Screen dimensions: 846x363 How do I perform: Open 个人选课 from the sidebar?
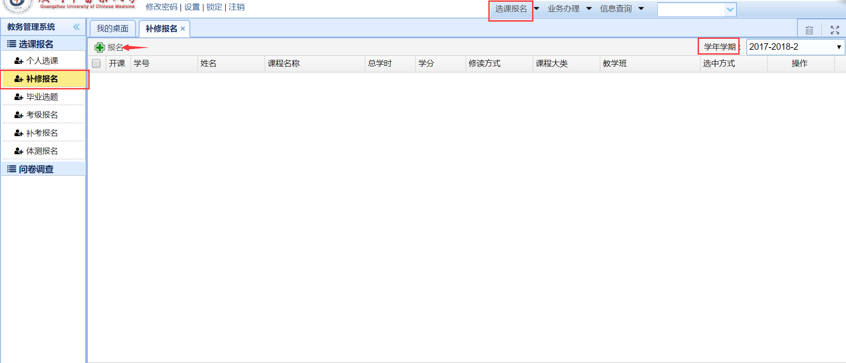tap(42, 61)
